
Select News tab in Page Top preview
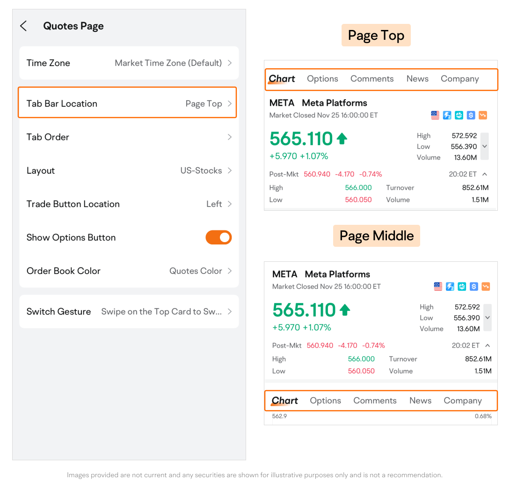pyautogui.click(x=417, y=79)
